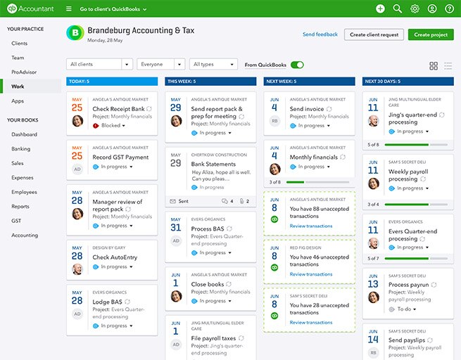461x360 pixels.
Task: Click the TODAY: 5 column header
Action: tap(112, 82)
